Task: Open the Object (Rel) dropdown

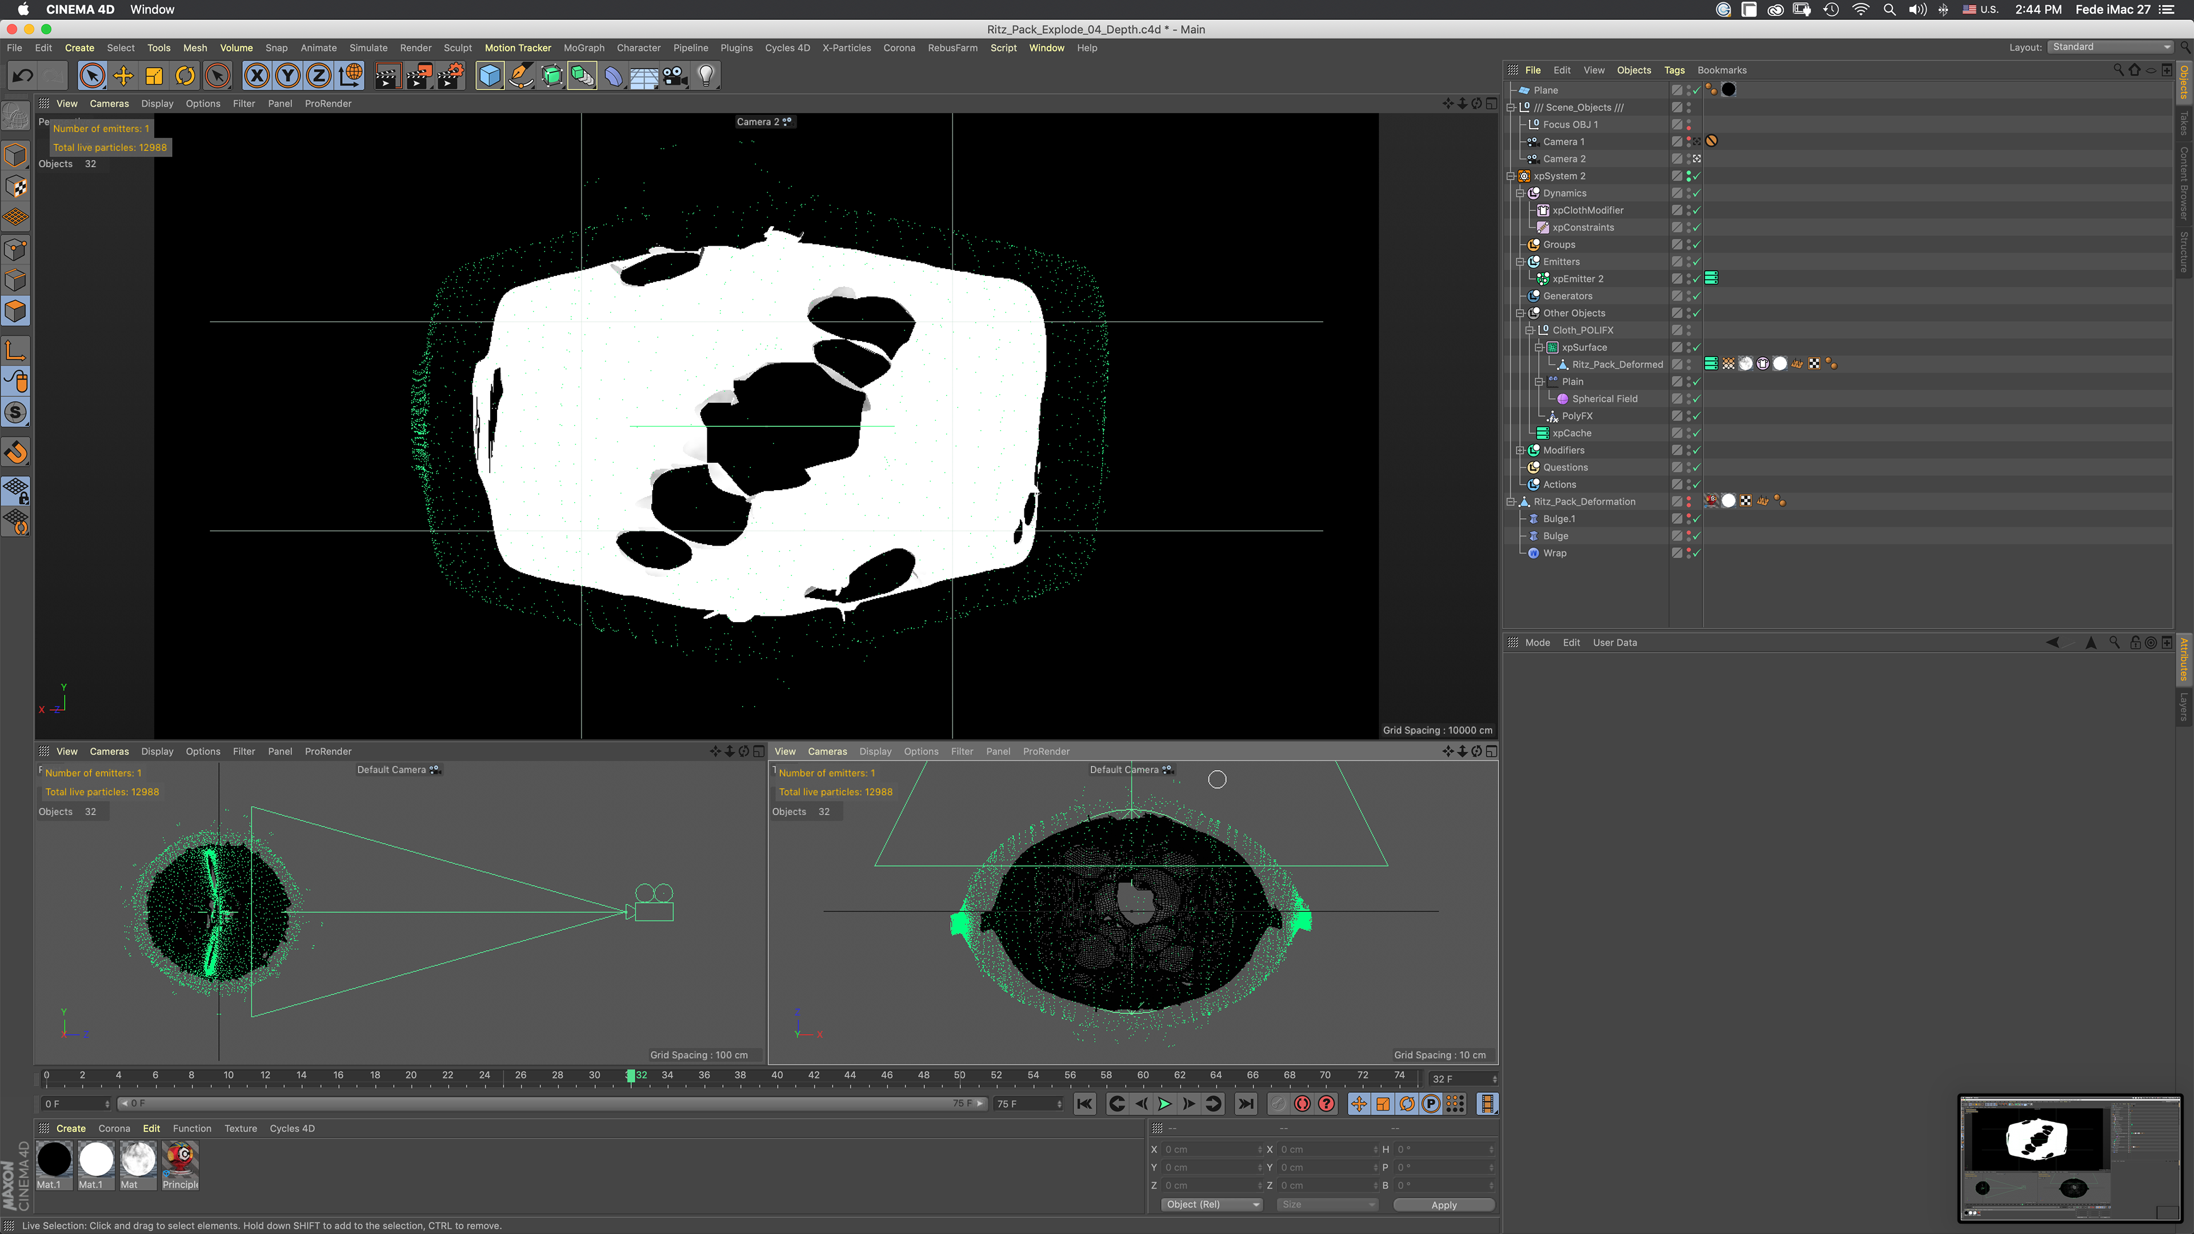Action: tap(1212, 1204)
